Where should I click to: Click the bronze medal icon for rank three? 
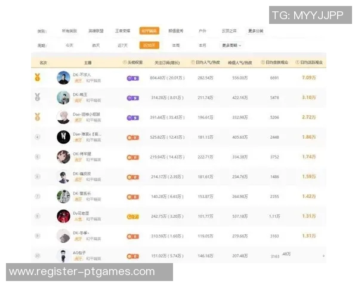[x=38, y=117]
